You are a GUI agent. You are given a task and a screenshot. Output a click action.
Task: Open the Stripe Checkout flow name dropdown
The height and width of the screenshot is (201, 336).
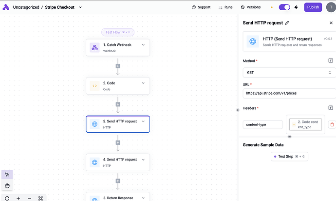pyautogui.click(x=80, y=7)
